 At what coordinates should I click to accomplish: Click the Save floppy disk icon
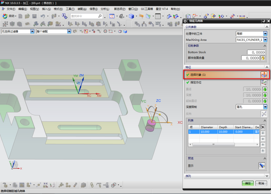click(x=34, y=16)
